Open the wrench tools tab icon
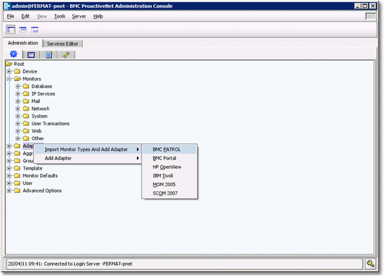The width and height of the screenshot is (384, 277). pos(66,54)
